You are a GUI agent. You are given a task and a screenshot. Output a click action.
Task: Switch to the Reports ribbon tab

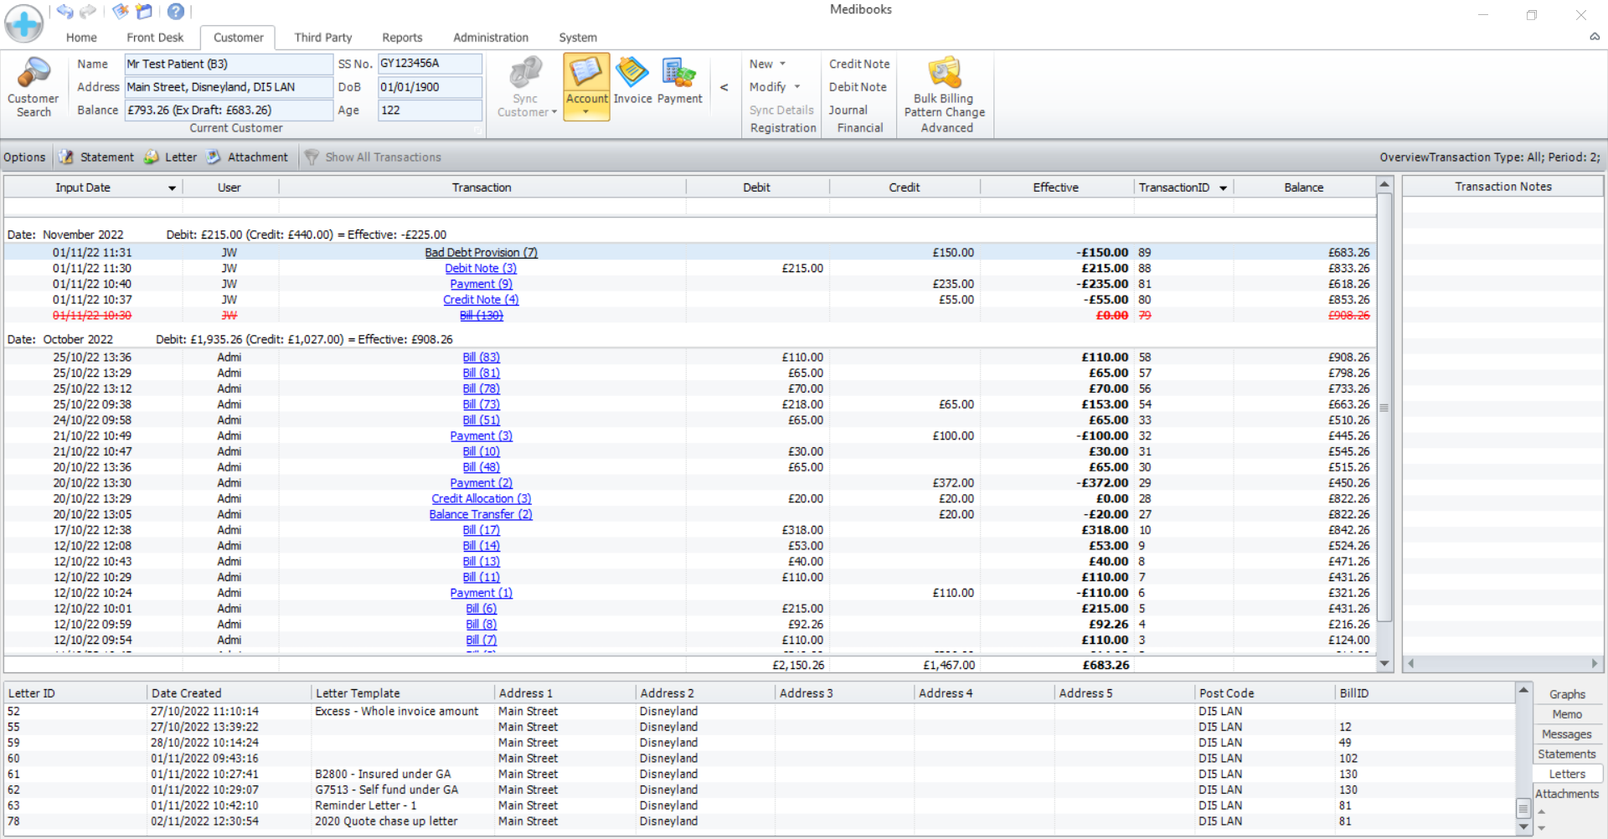coord(402,38)
